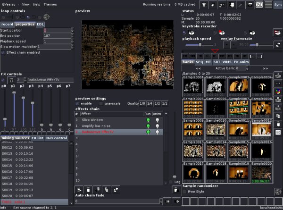Switch to the EDL tab

[x=41, y=24]
